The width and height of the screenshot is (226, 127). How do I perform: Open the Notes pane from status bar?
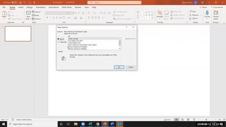pos(167,120)
